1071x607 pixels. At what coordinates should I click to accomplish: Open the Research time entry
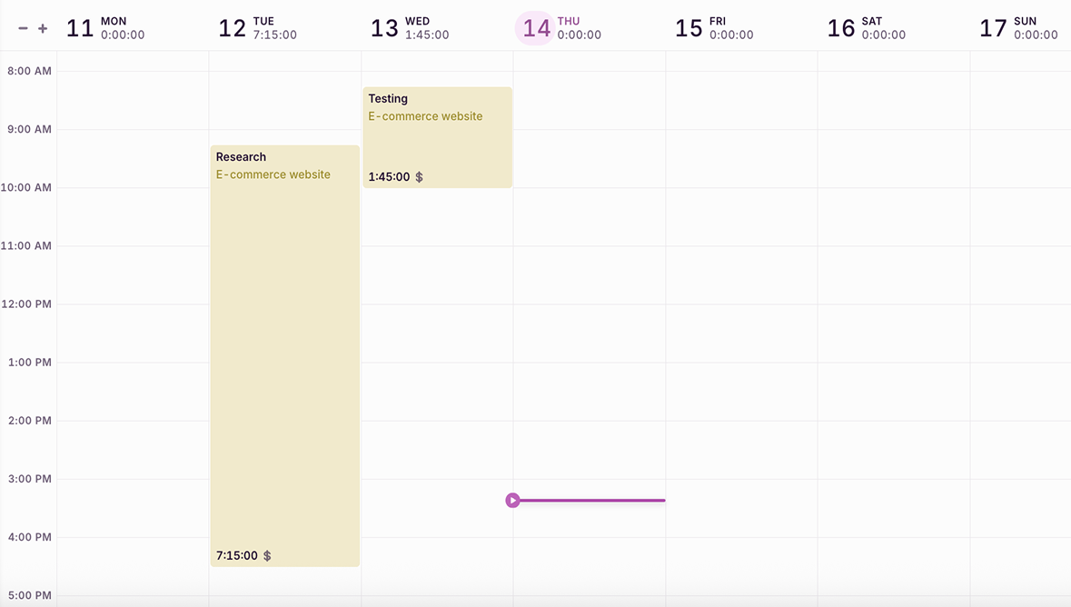tap(284, 363)
